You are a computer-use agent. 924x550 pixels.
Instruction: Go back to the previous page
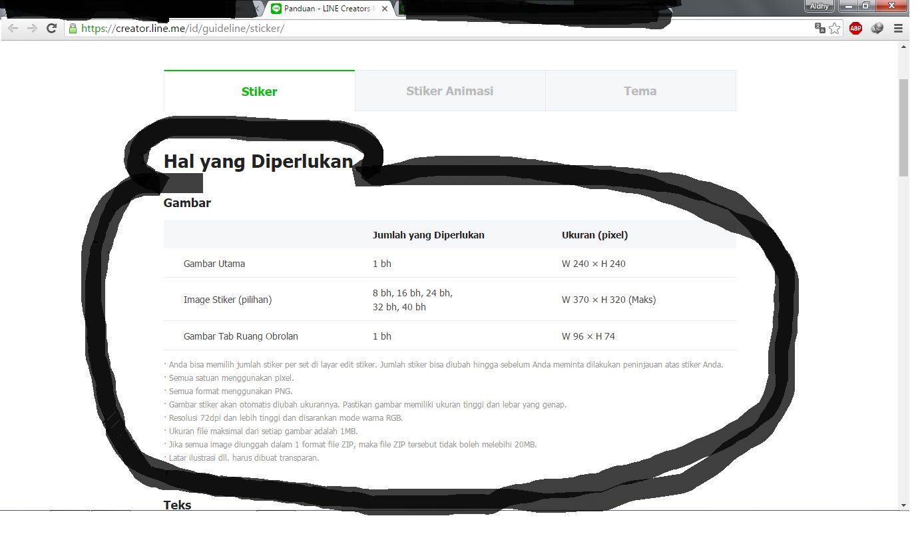(x=13, y=29)
